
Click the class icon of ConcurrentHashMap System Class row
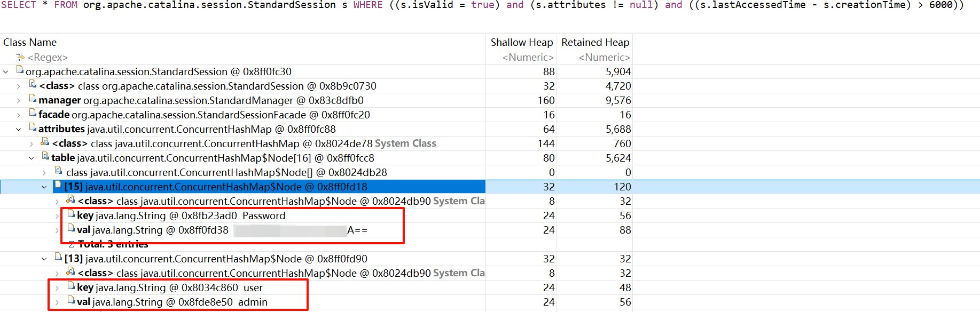click(x=45, y=142)
